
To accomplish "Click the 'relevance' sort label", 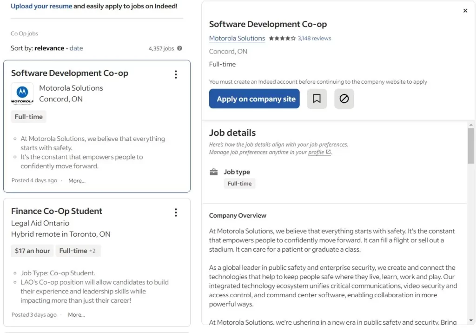I will tap(49, 48).
